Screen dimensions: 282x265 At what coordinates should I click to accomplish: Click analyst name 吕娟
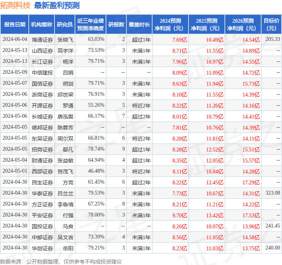(x=68, y=73)
